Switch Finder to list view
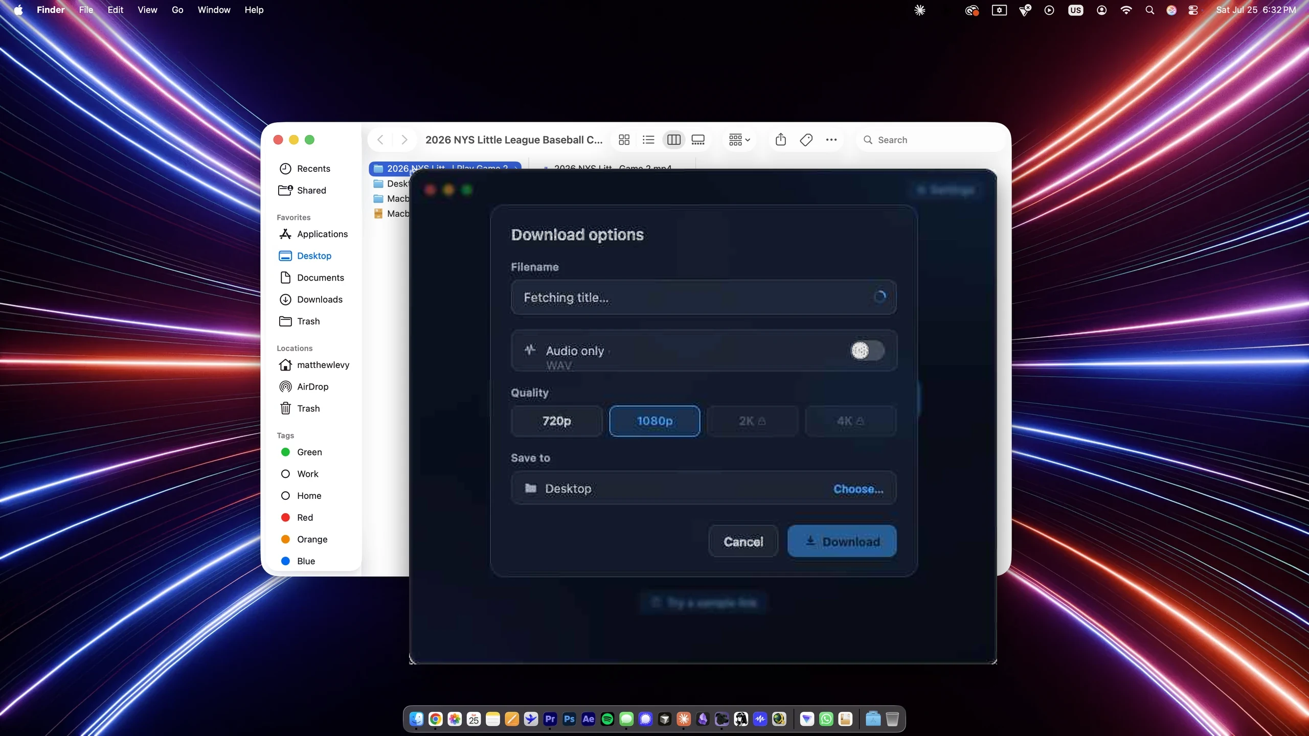The image size is (1309, 736). [x=648, y=140]
